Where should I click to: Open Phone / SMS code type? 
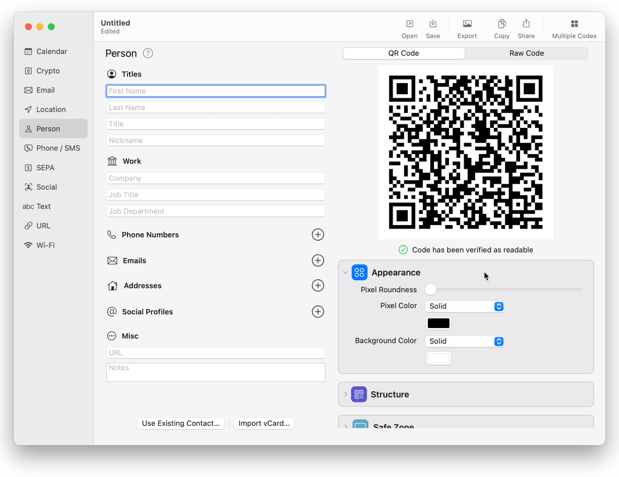tap(53, 148)
